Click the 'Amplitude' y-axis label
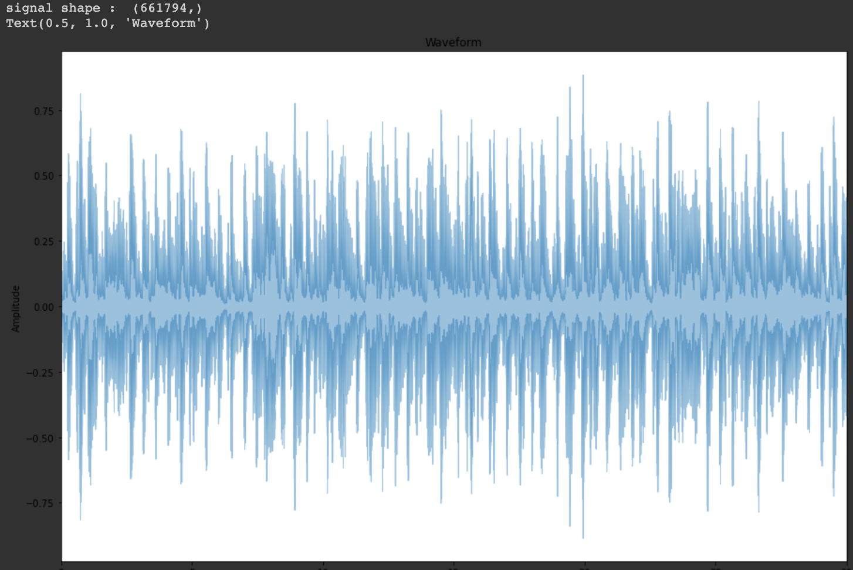The height and width of the screenshot is (570, 853). [x=16, y=308]
